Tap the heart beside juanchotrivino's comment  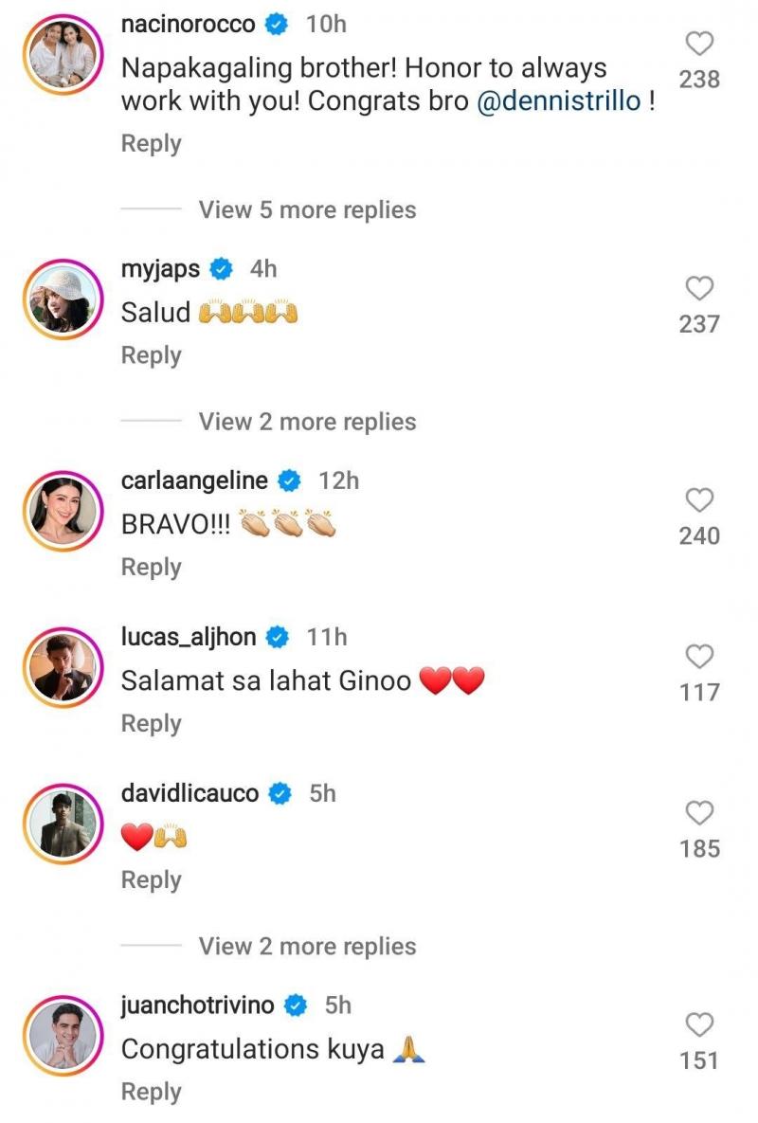(x=699, y=1024)
